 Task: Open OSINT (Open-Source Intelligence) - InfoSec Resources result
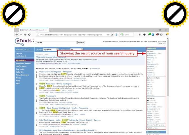tap(64, 108)
